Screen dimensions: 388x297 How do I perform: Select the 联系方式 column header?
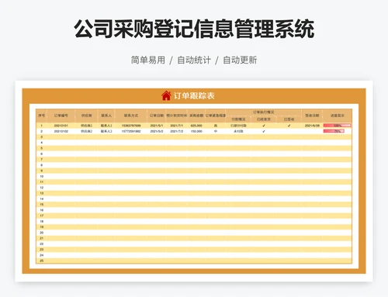(131, 116)
